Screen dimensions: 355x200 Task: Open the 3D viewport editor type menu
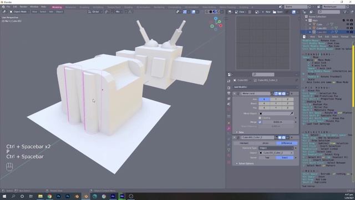click(4, 12)
